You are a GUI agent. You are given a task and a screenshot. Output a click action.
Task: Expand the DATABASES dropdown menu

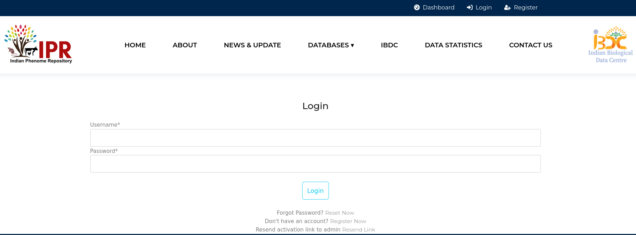tap(331, 45)
